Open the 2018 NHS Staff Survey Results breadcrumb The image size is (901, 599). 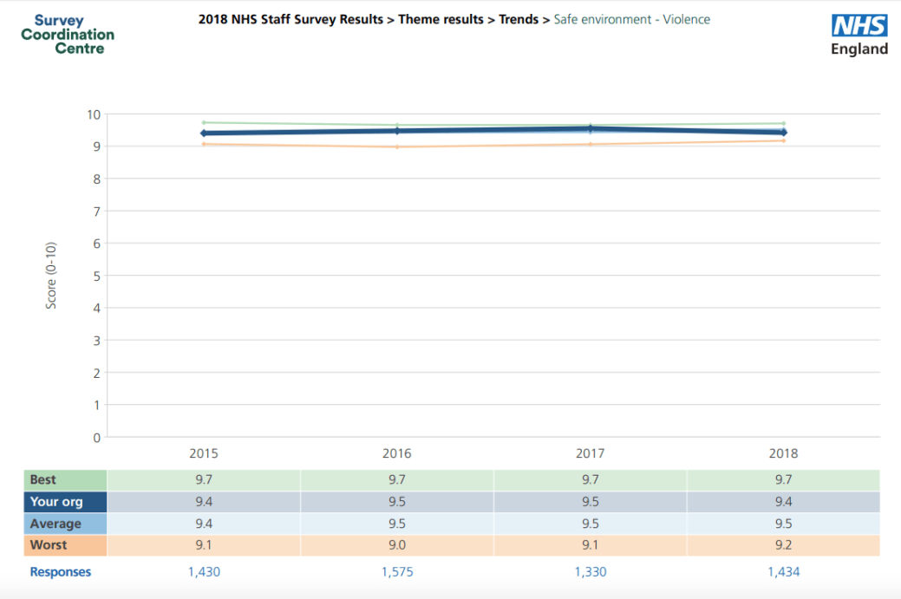pos(291,19)
